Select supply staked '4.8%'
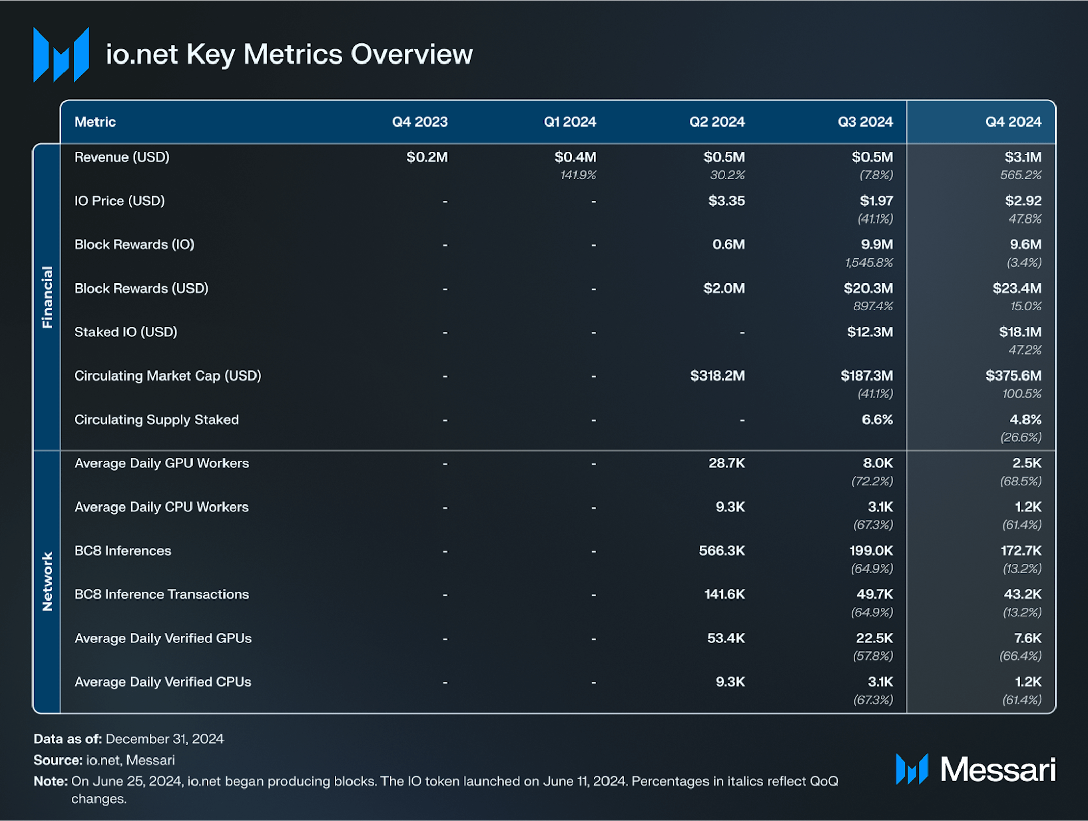 [1026, 420]
